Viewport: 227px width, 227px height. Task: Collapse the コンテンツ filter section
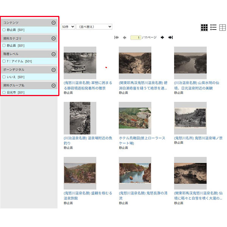[x=54, y=23]
